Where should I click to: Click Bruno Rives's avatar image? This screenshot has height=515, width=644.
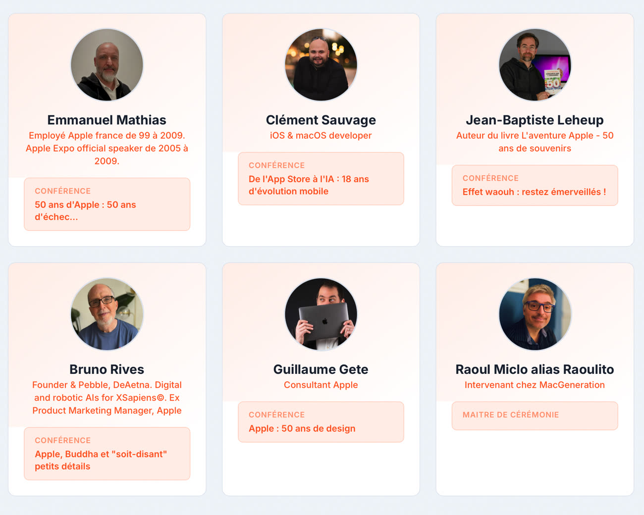[107, 314]
